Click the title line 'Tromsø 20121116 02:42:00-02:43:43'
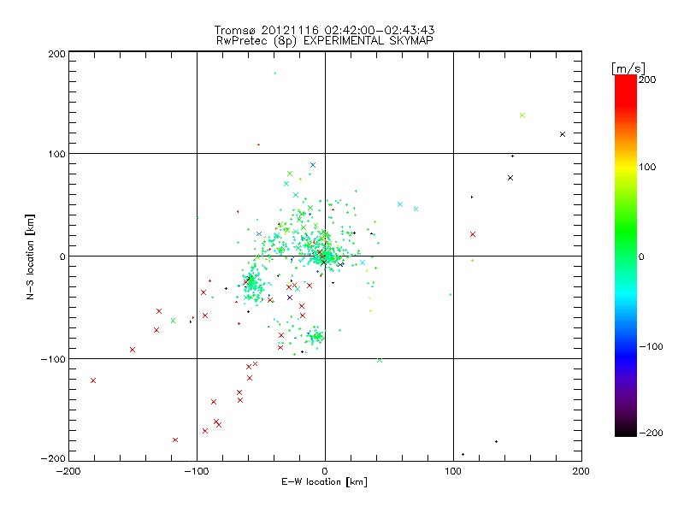The width and height of the screenshot is (684, 513). (x=324, y=30)
